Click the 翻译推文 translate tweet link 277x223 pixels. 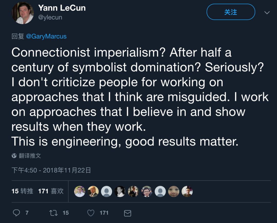point(30,156)
